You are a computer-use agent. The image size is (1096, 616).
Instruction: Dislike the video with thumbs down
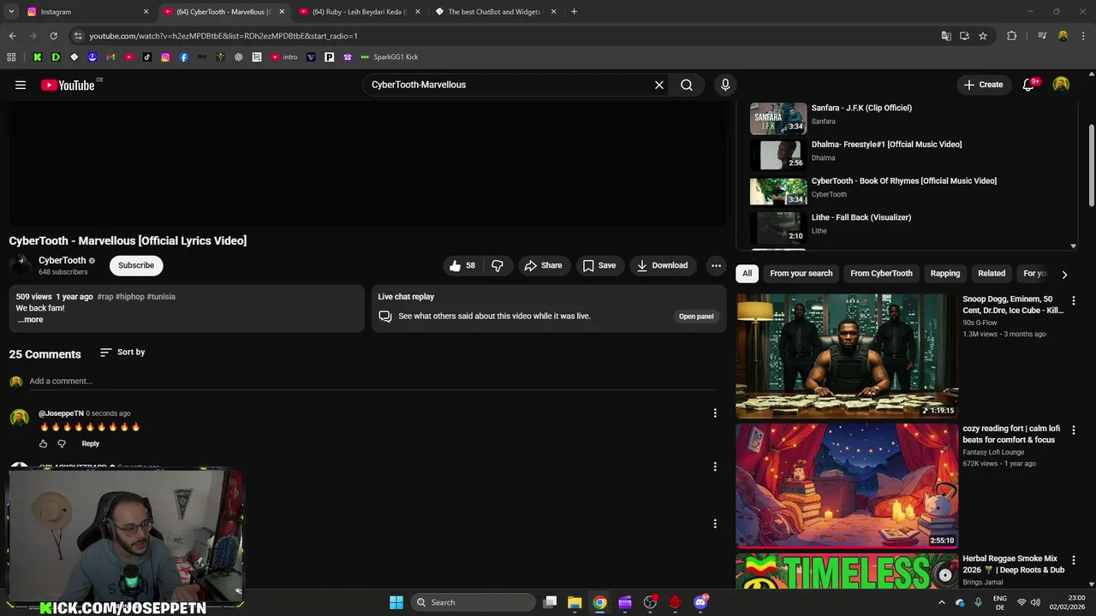tap(497, 265)
